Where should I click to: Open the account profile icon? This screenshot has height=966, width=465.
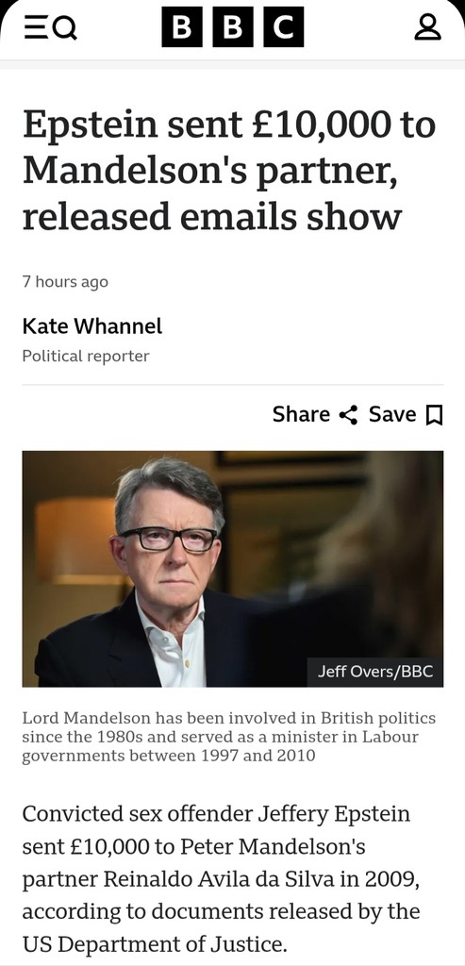(x=427, y=27)
